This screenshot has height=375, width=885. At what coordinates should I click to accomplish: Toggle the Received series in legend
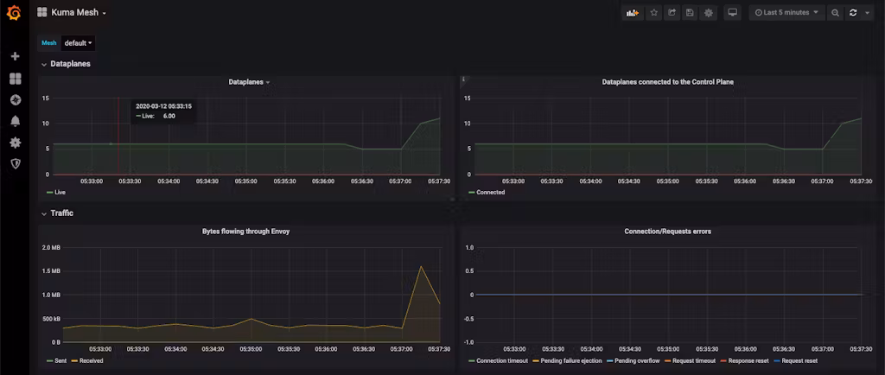pos(91,360)
